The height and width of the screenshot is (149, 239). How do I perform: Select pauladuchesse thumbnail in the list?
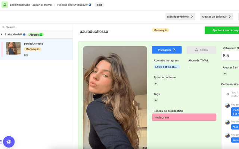[x=13, y=48]
